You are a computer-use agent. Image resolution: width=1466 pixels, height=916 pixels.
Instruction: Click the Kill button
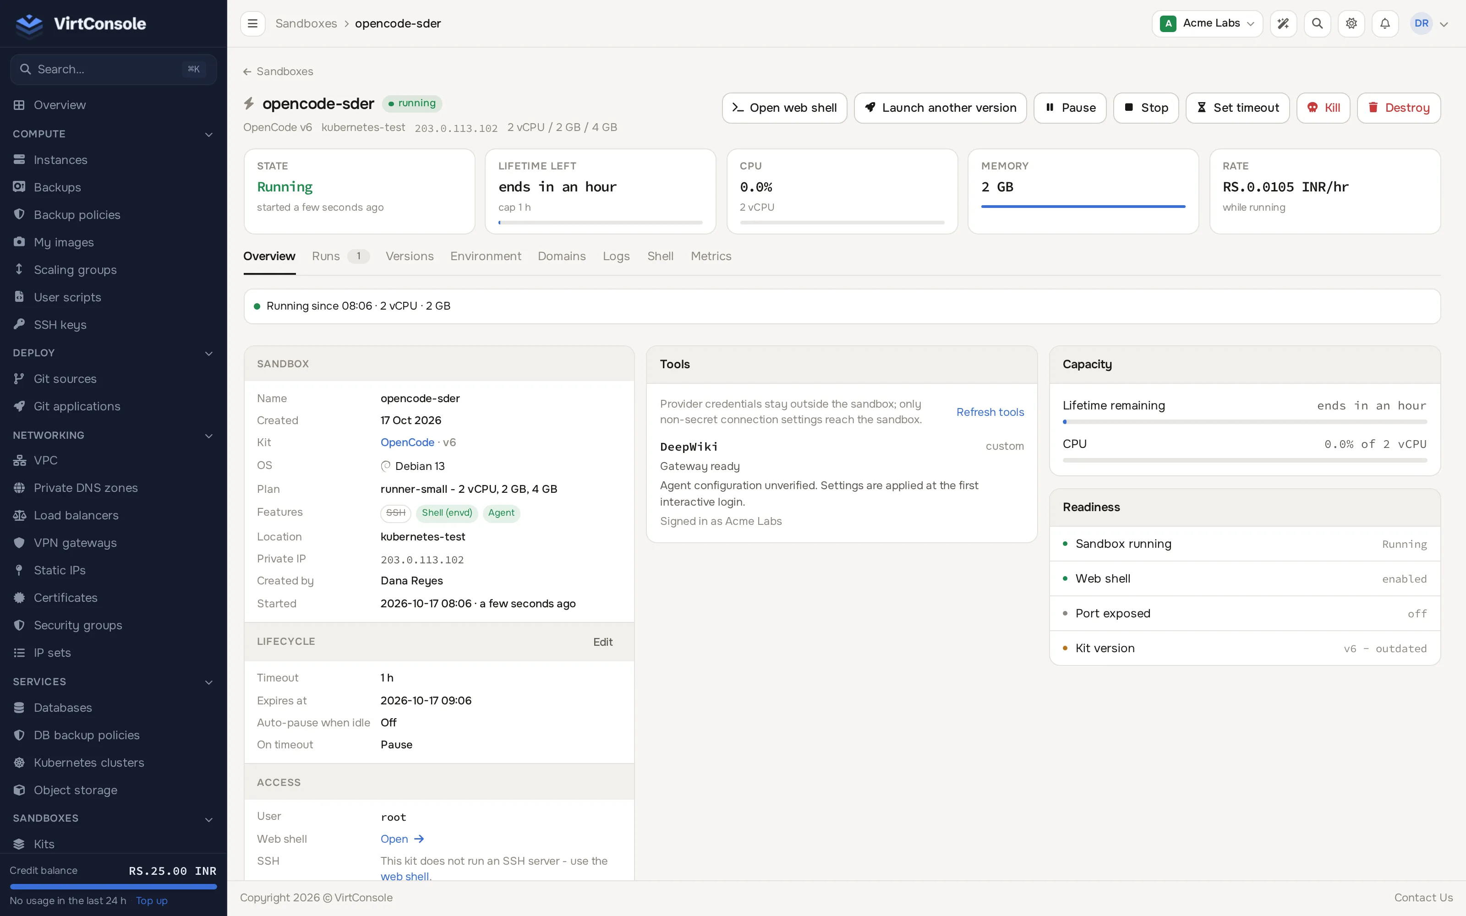(x=1323, y=108)
